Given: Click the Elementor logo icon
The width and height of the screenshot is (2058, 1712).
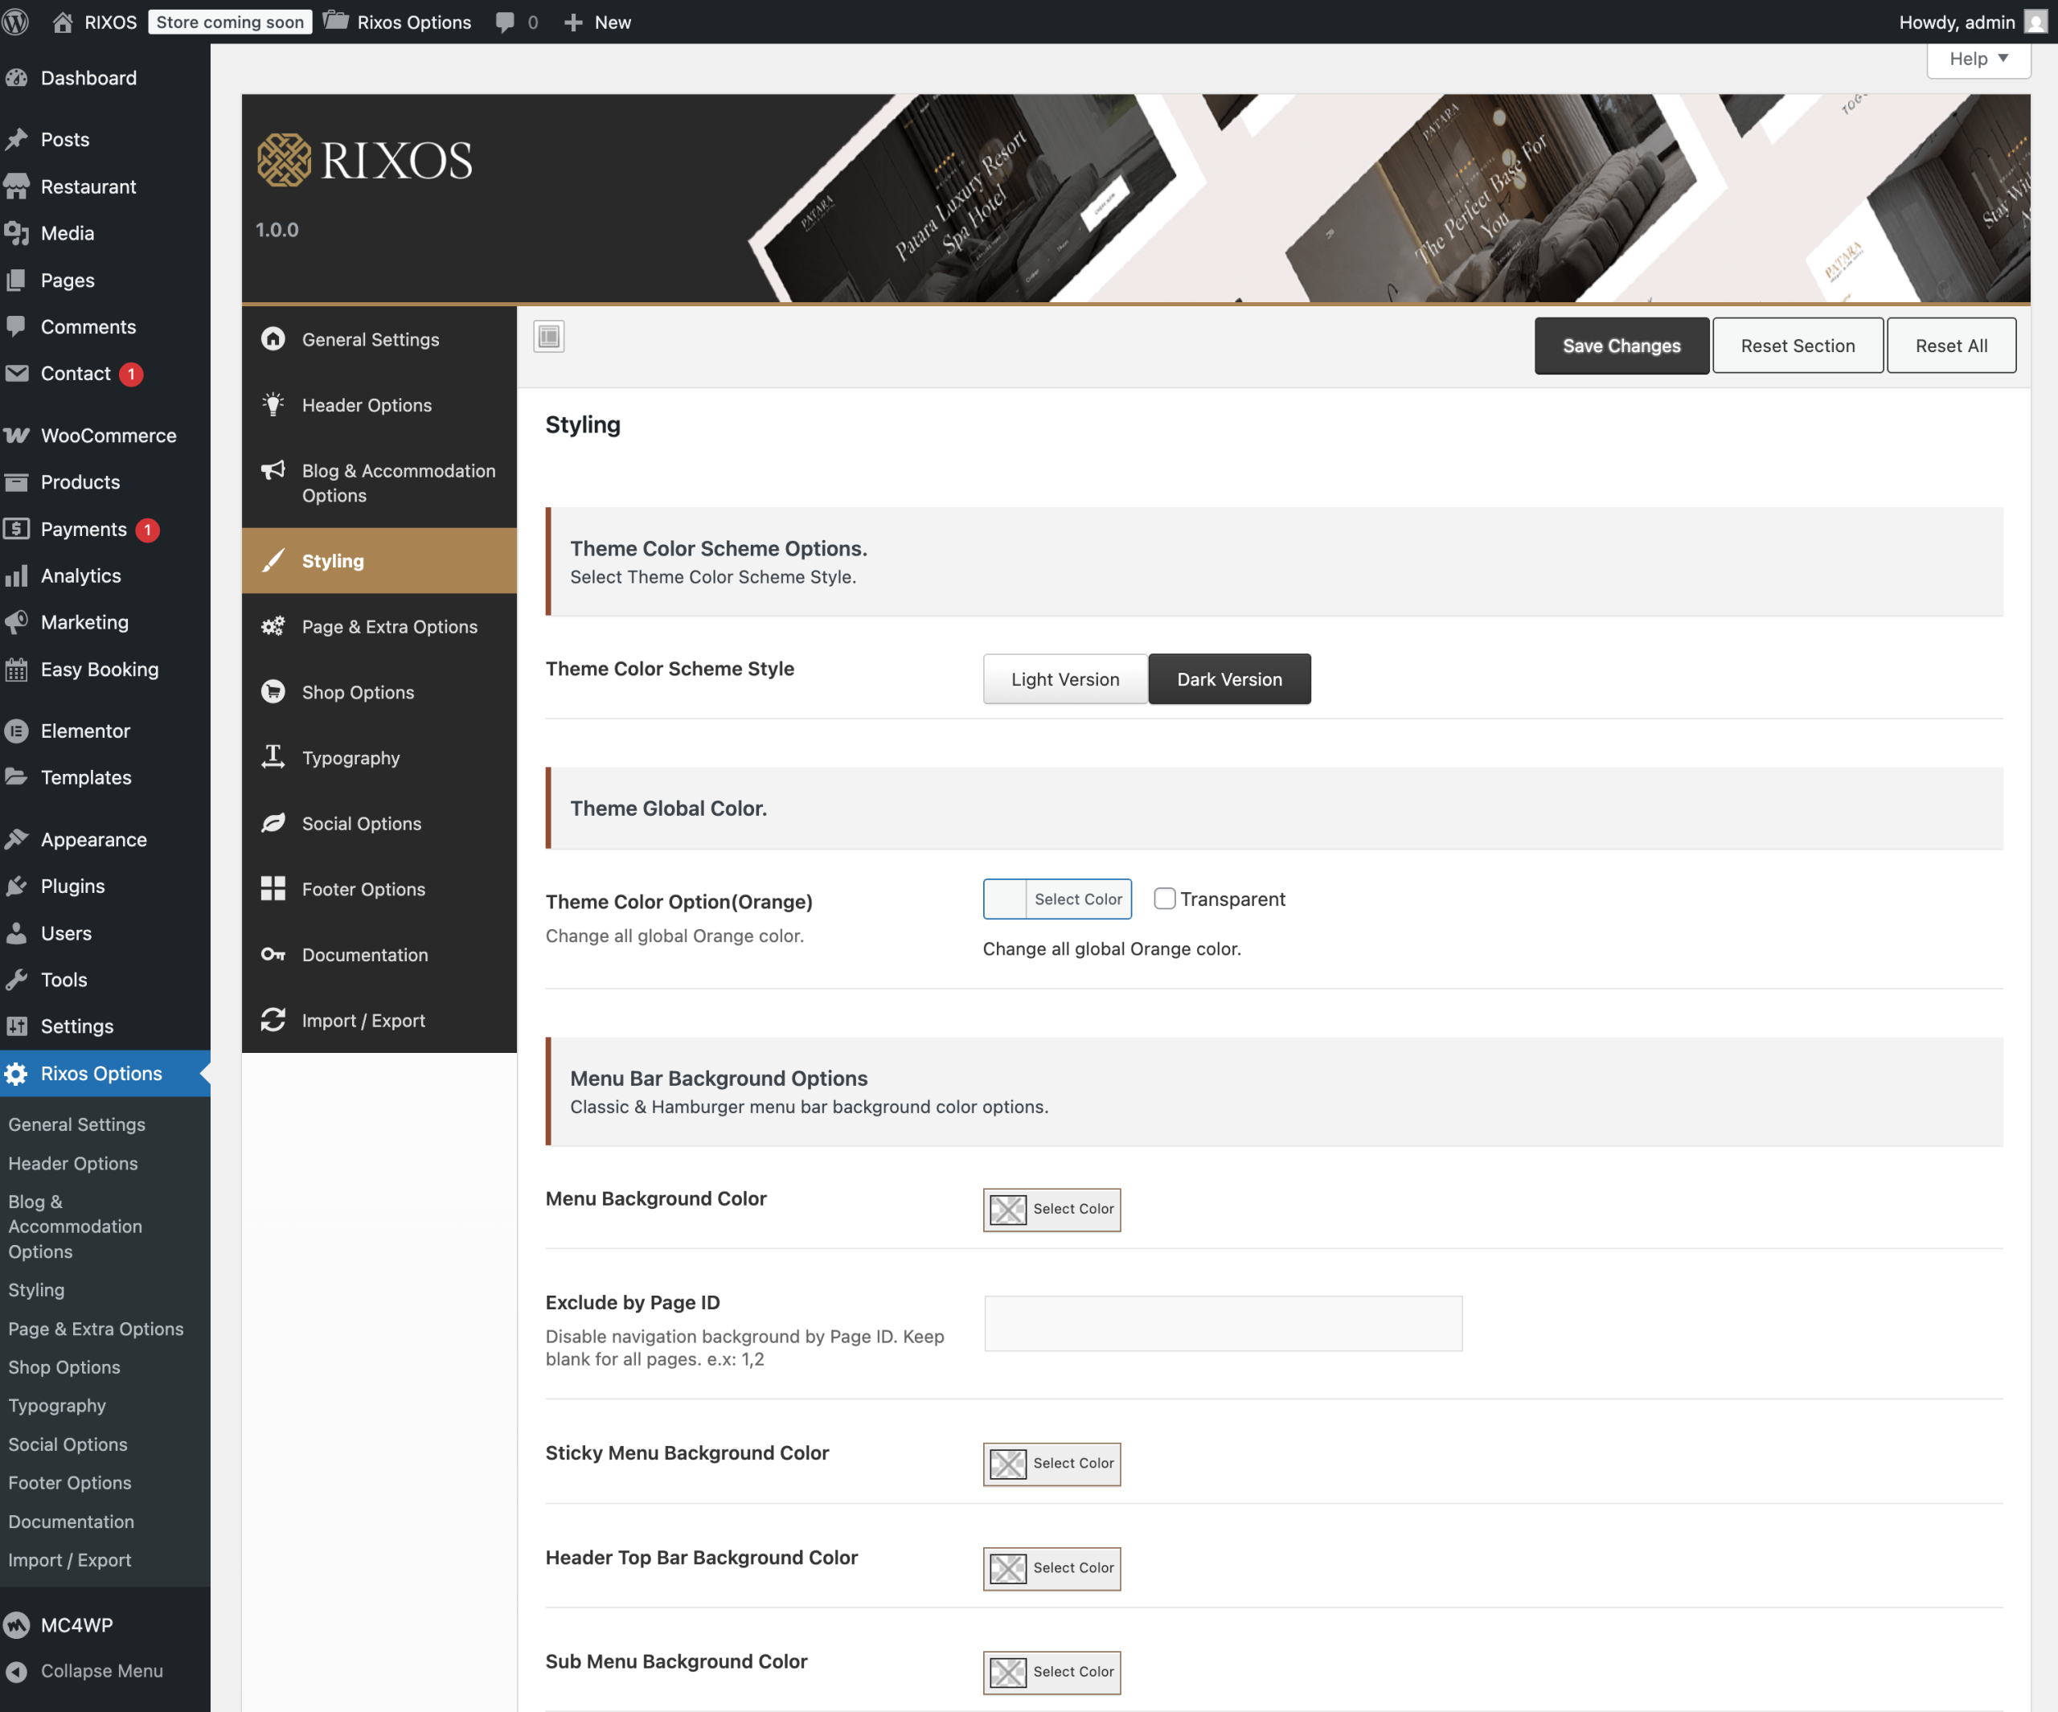Looking at the screenshot, I should pyautogui.click(x=17, y=731).
